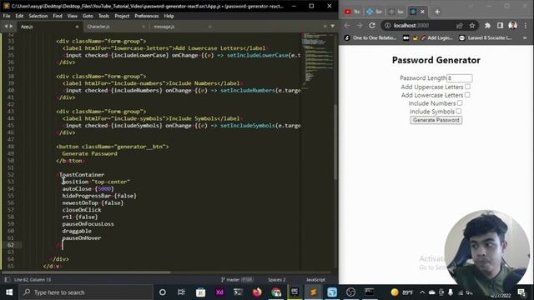Open the Spaces: 2 indentation selector
This screenshot has height=300, width=534.
click(x=276, y=280)
